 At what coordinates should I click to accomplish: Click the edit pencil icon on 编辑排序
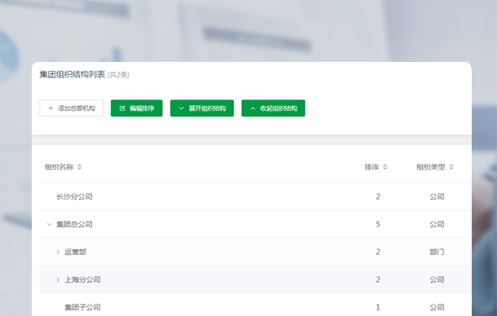click(x=122, y=108)
